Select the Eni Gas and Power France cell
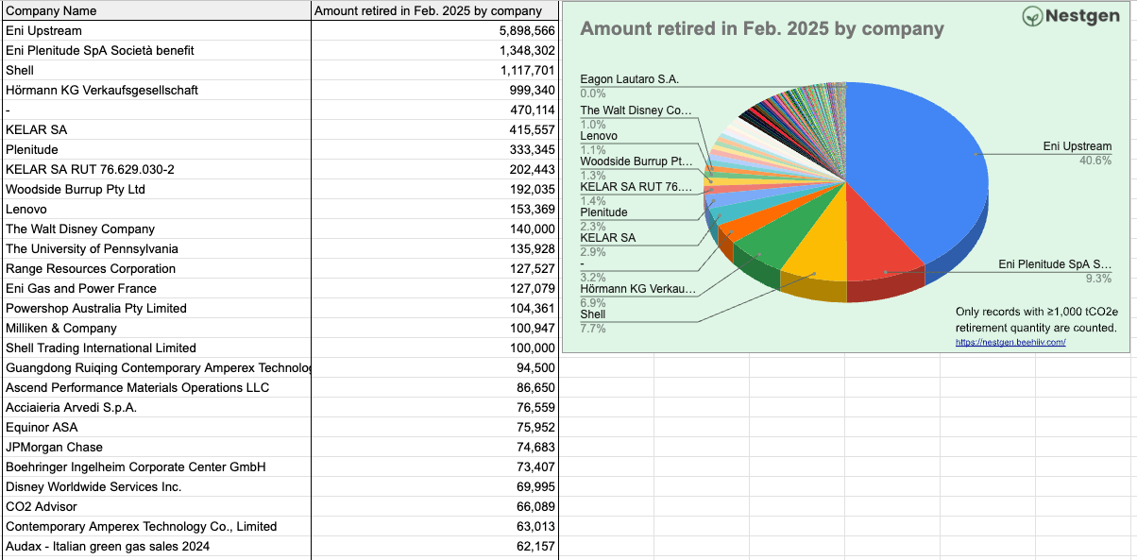The width and height of the screenshot is (1137, 560). coord(156,289)
